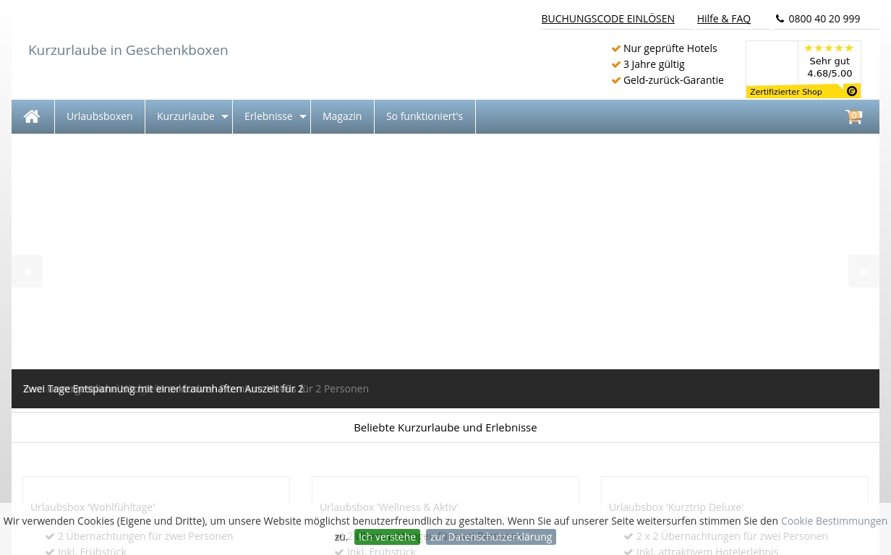Expand the Kurzurlaube dropdown arrow
The width and height of the screenshot is (891, 555).
pos(225,116)
